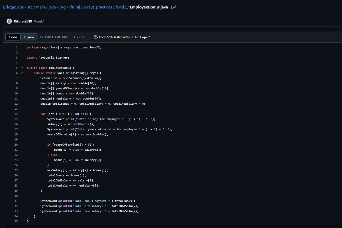Image resolution: width=342 pixels, height=228 pixels.
Task: Click line number 14 of the for loop
Action: point(16,114)
